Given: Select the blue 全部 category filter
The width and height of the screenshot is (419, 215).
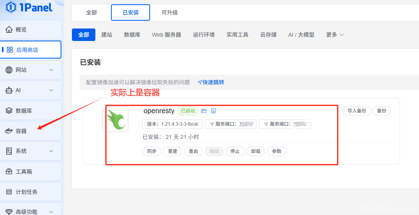Looking at the screenshot, I should (x=84, y=35).
